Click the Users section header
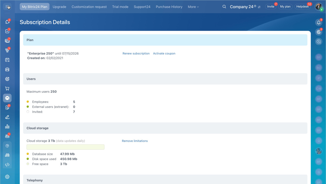 [x=165, y=79]
